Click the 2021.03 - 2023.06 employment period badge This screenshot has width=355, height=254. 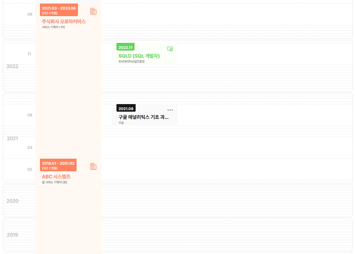(x=59, y=9)
